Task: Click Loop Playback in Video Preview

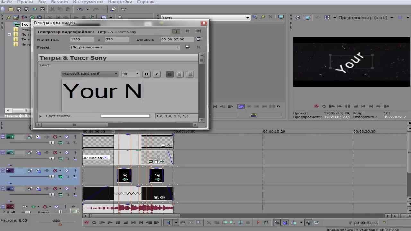Action: (324, 106)
